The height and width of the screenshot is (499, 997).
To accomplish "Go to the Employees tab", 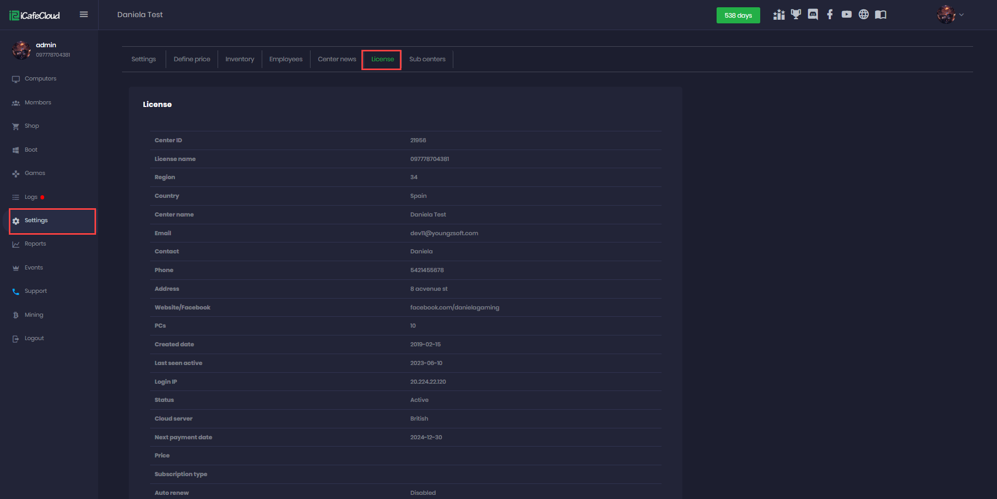I will click(x=286, y=59).
